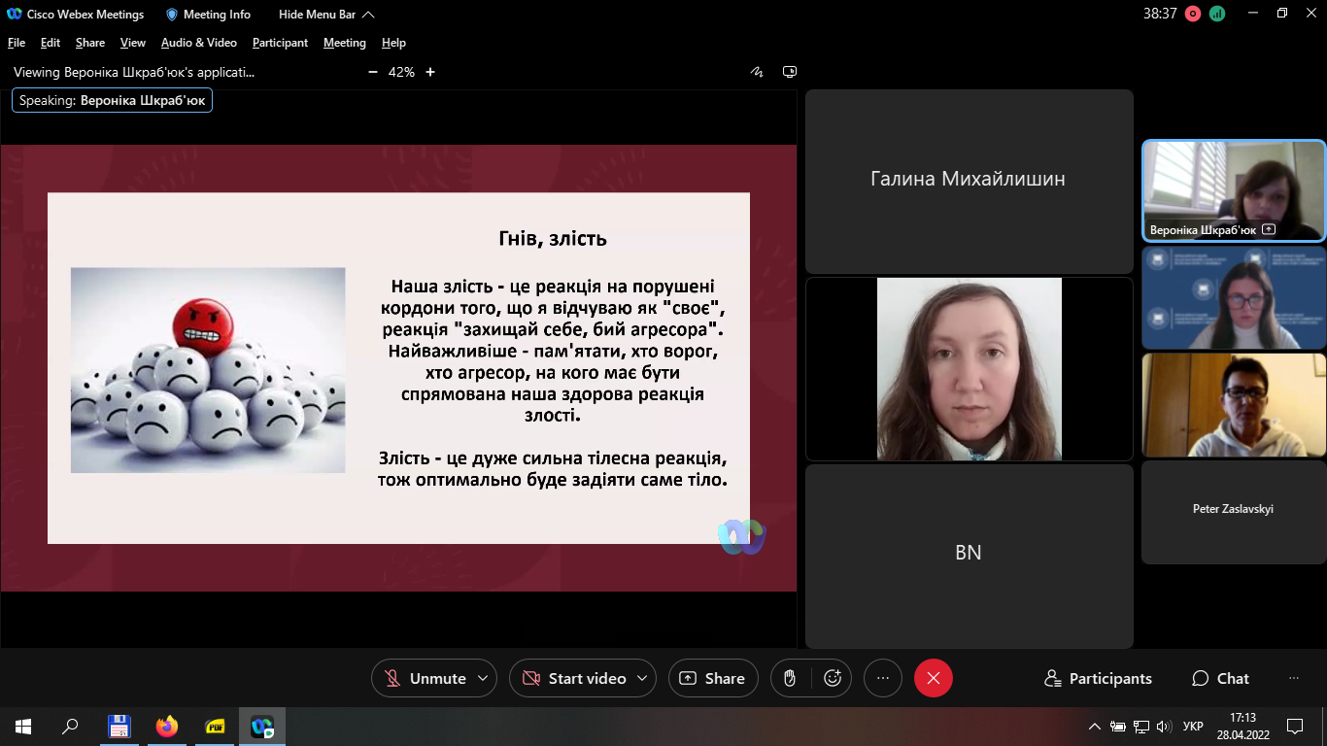This screenshot has width=1327, height=746.
Task: Click the pop-out shared content icon
Action: [790, 72]
